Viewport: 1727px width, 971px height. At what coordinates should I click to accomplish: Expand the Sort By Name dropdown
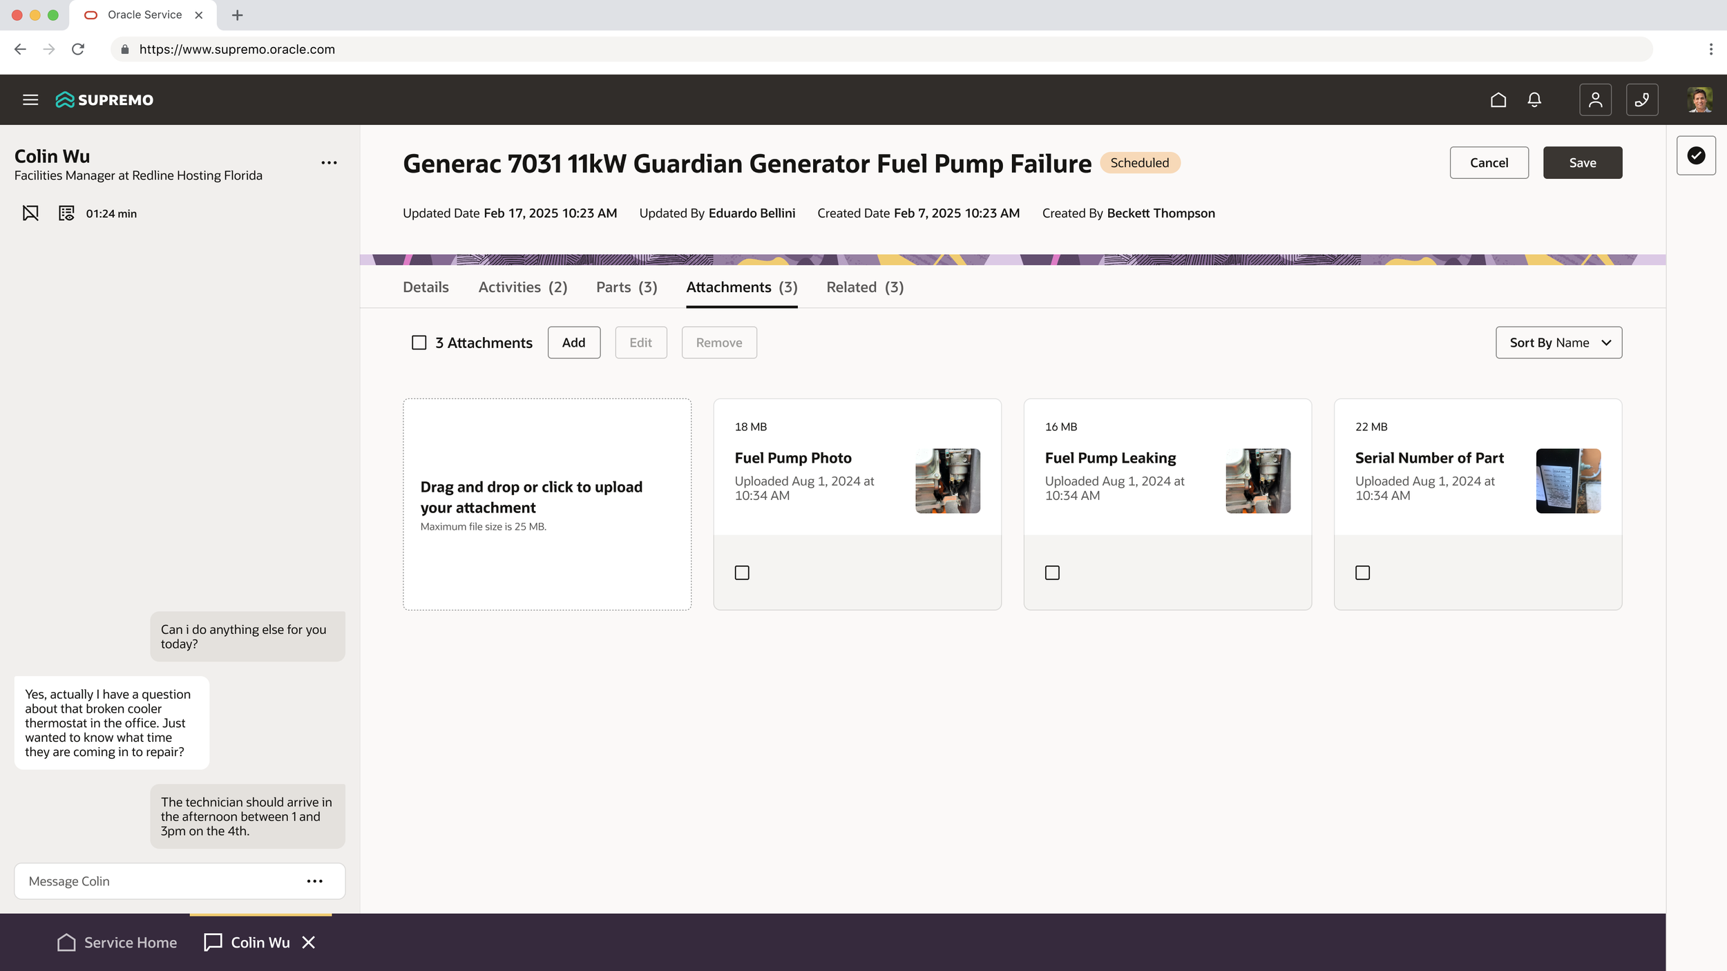(1558, 343)
